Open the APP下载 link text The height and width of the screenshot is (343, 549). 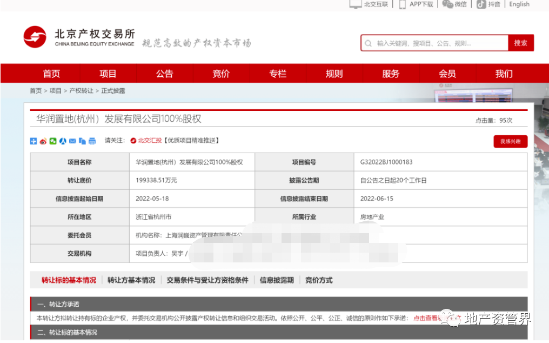click(421, 4)
